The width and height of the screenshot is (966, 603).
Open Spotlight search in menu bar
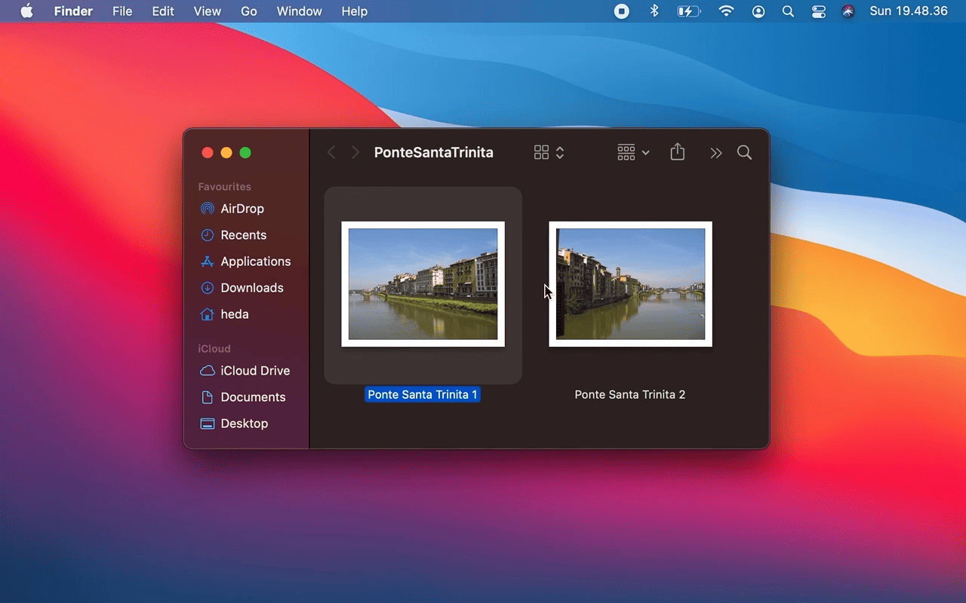pos(788,11)
